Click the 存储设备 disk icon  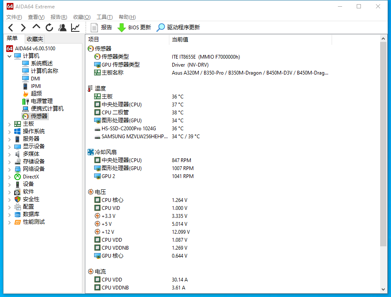(18, 162)
